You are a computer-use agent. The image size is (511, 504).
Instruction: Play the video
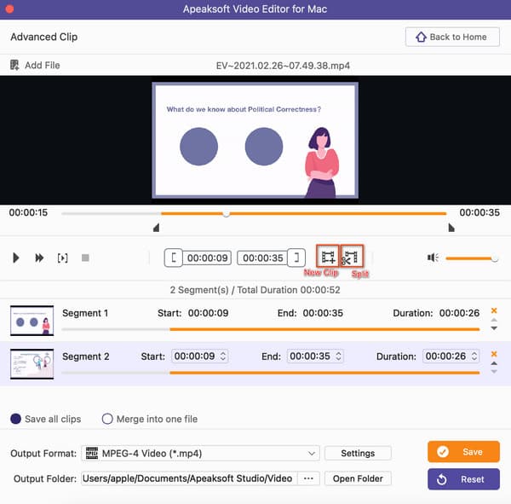(15, 258)
